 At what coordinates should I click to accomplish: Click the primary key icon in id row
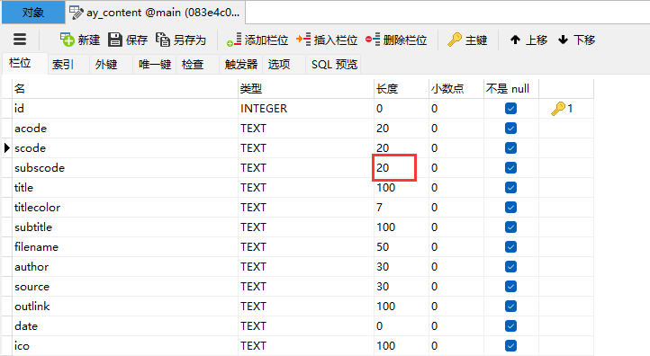558,109
